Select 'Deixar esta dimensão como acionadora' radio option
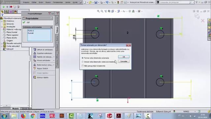Image resolution: width=211 pixels, height=119 pixels. [x=83, y=62]
